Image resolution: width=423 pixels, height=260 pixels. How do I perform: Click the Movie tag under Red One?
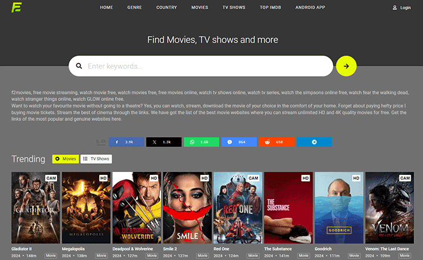pos(253,256)
